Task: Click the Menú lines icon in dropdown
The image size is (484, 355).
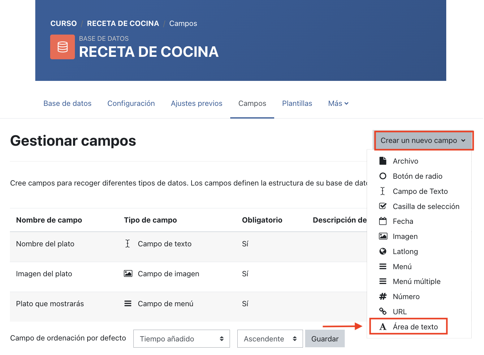Action: click(x=383, y=266)
